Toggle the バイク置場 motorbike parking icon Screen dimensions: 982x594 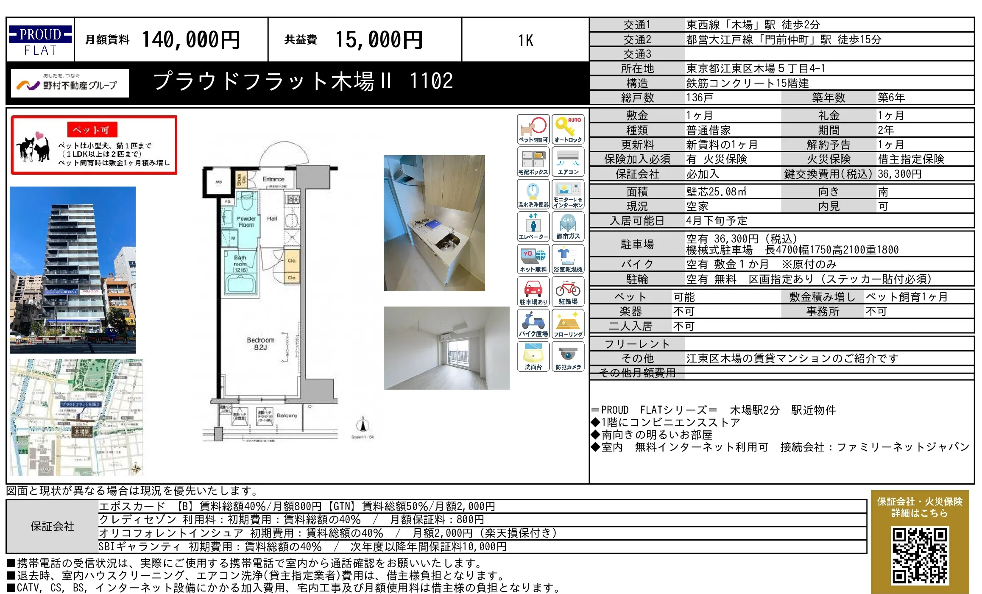pyautogui.click(x=533, y=323)
